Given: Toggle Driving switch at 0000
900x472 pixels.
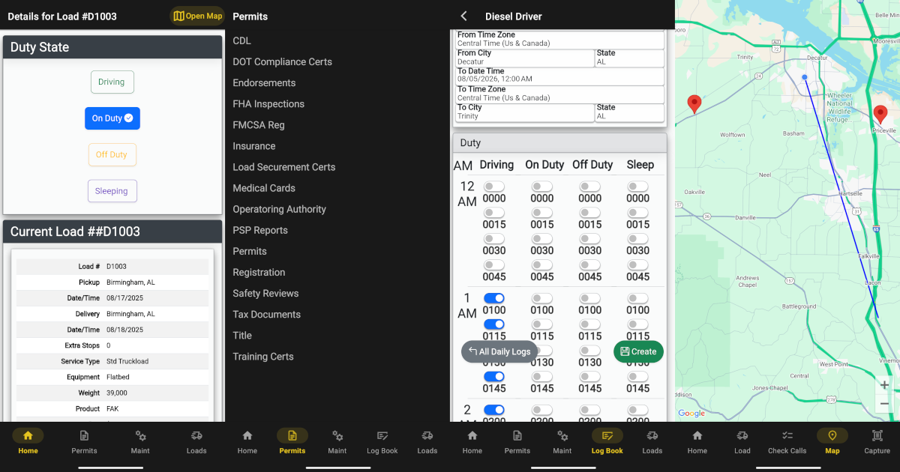Looking at the screenshot, I should click(x=494, y=187).
